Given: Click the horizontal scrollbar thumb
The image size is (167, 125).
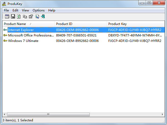Looking at the screenshot, I should pyautogui.click(x=48, y=114).
